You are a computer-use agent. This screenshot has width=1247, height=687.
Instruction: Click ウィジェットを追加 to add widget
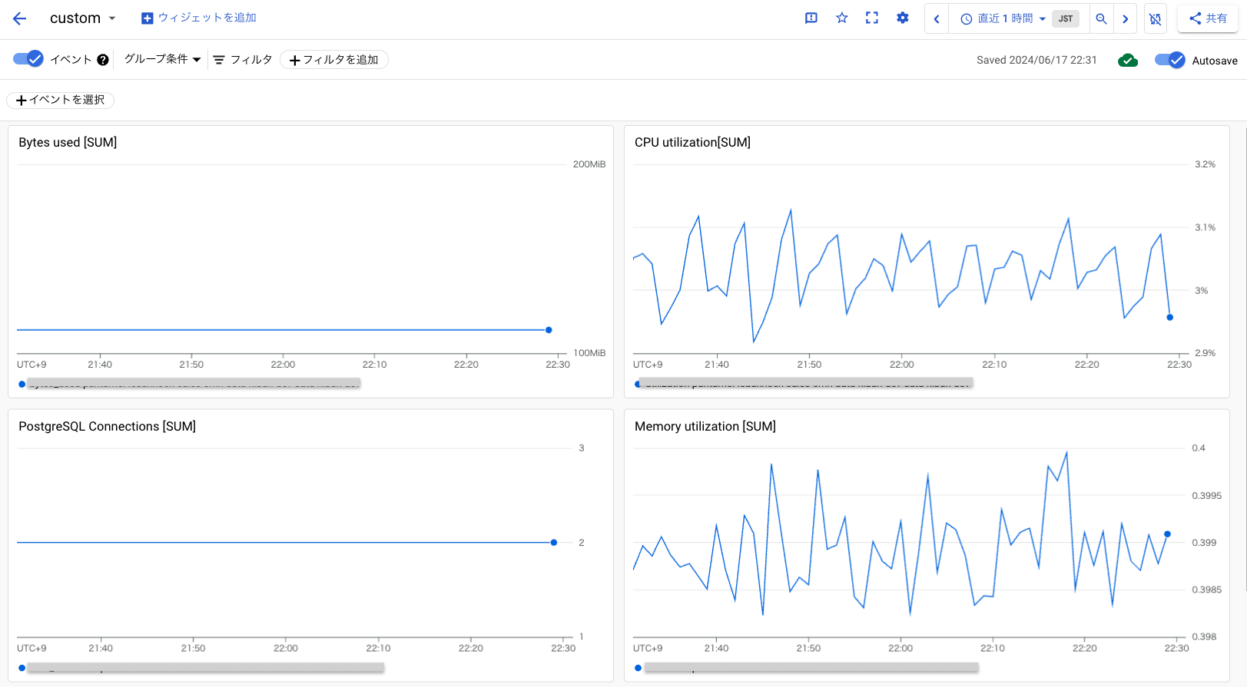pos(199,18)
